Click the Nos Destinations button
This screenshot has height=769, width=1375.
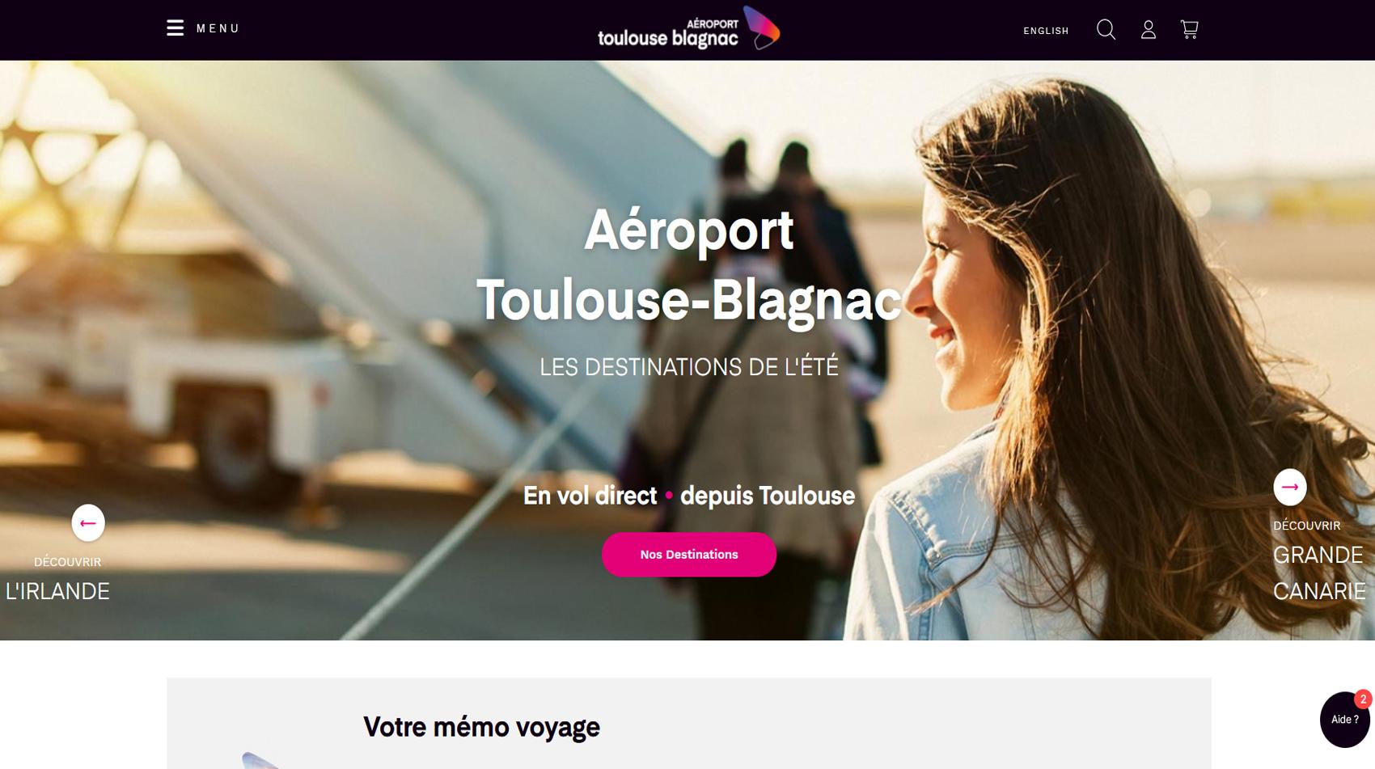(689, 555)
